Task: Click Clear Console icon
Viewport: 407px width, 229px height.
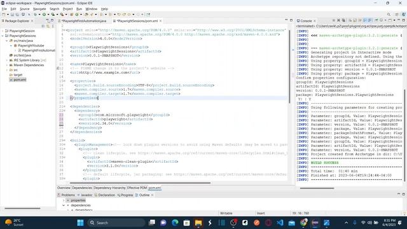Action: point(350,20)
